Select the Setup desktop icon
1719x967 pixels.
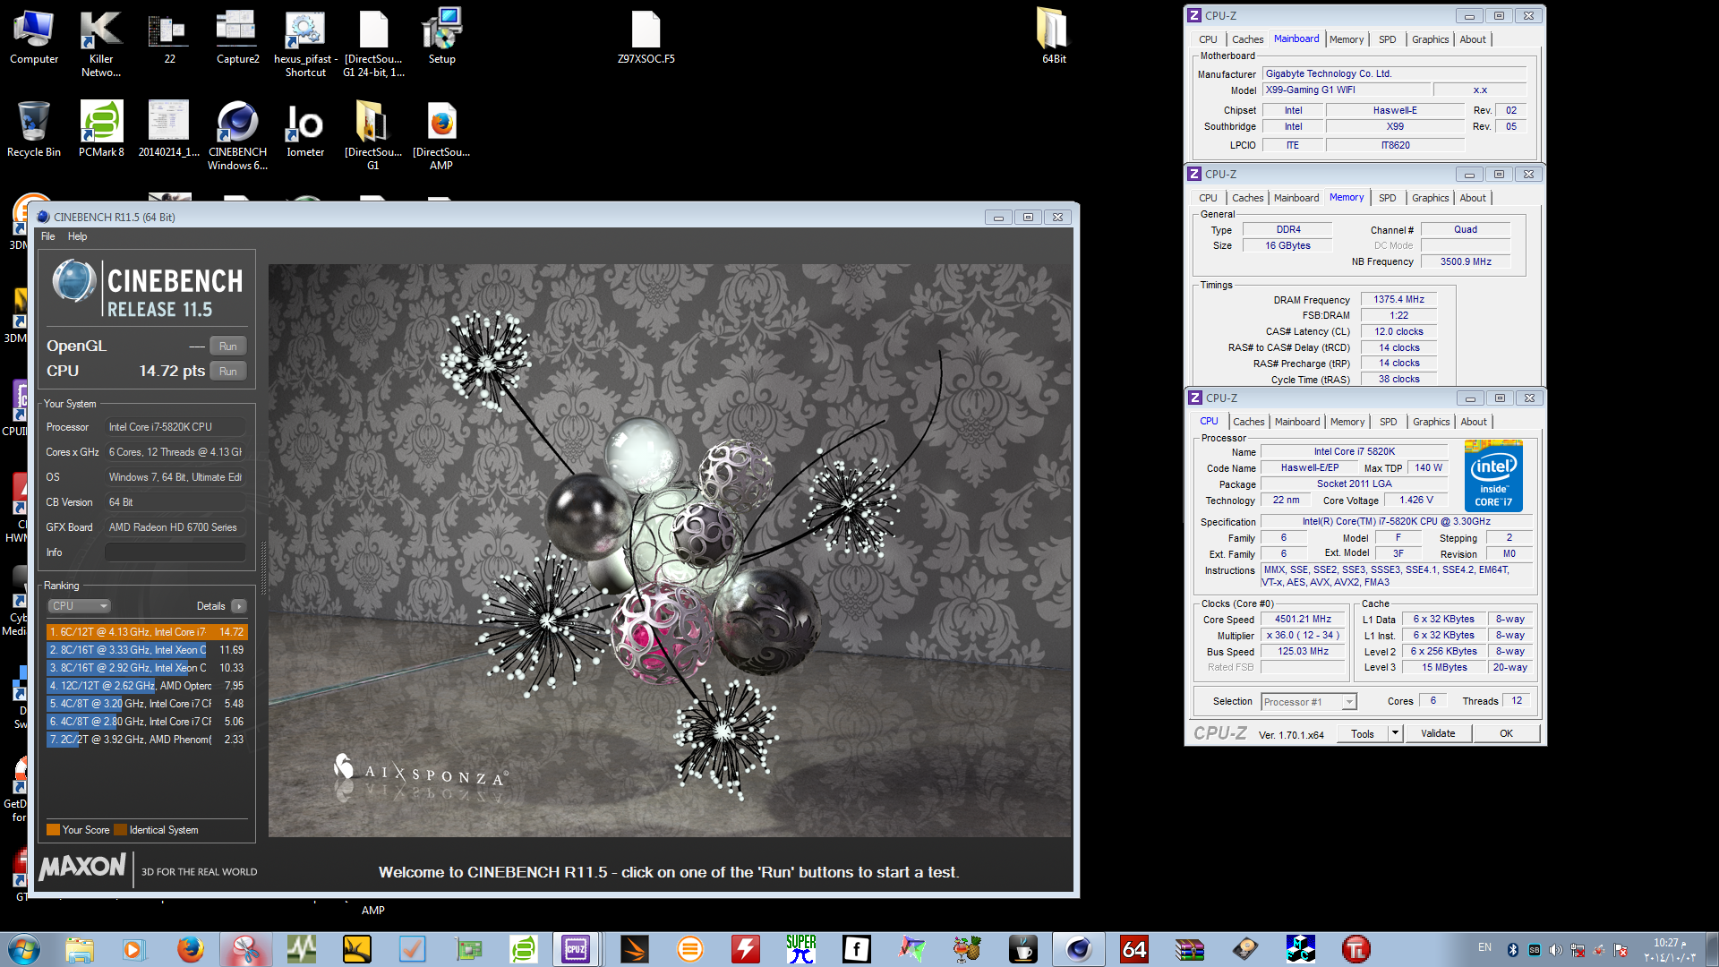441,37
